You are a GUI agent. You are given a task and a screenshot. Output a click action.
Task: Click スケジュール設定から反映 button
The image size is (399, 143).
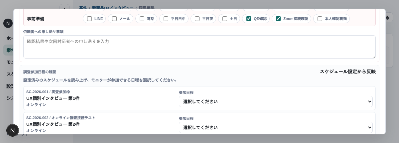coord(348,71)
